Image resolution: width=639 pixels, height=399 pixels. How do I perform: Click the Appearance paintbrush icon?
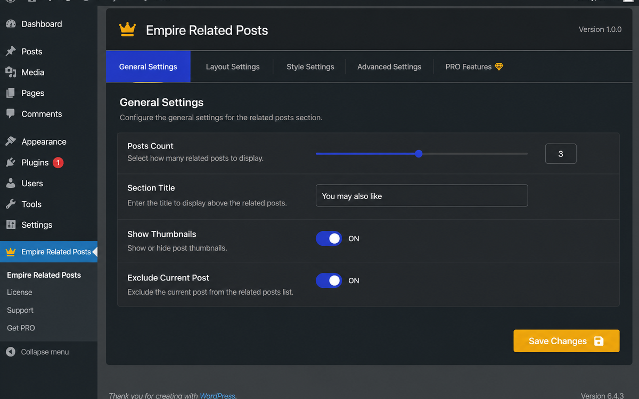(11, 142)
